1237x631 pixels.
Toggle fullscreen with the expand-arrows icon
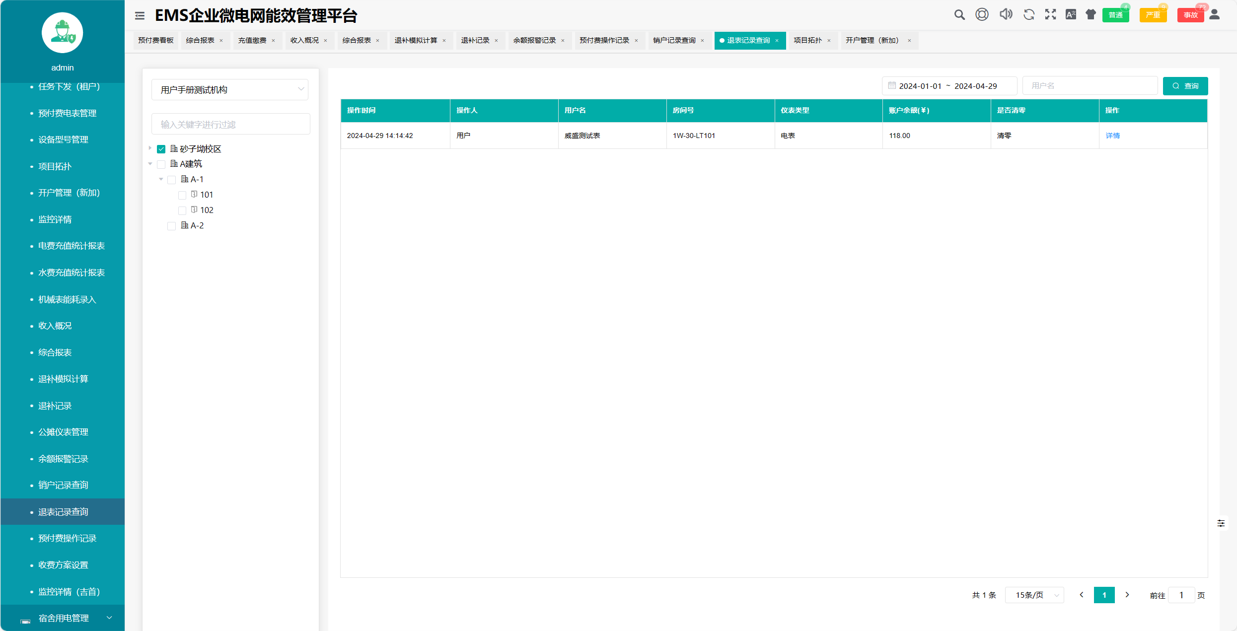(1050, 15)
